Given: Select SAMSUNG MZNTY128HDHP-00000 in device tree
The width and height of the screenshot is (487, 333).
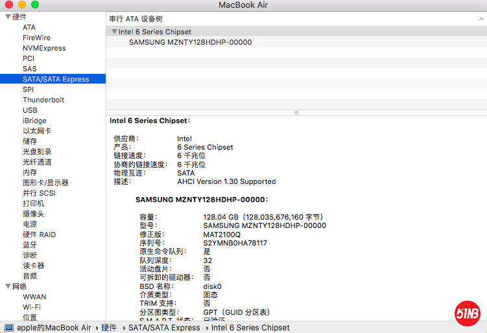Looking at the screenshot, I should click(x=190, y=42).
